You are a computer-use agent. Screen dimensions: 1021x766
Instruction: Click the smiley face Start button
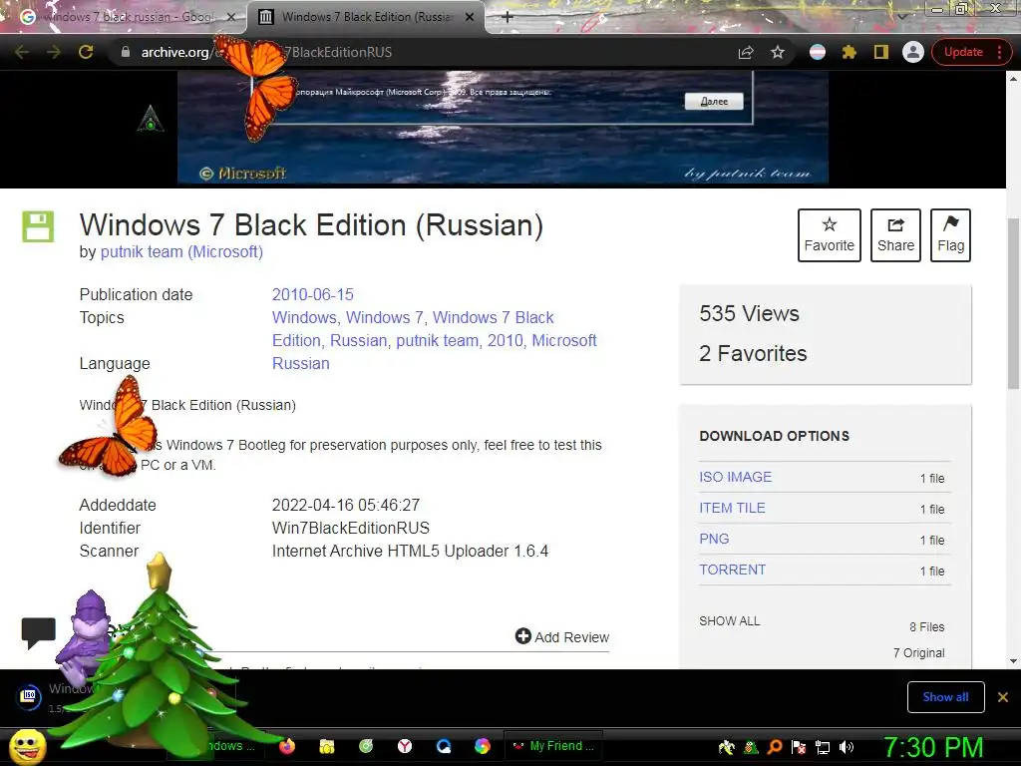[27, 746]
